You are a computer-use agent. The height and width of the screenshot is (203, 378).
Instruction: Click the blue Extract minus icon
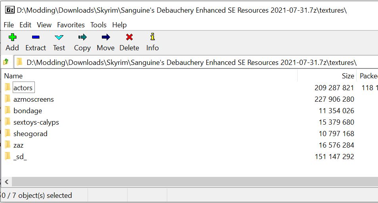coord(36,37)
